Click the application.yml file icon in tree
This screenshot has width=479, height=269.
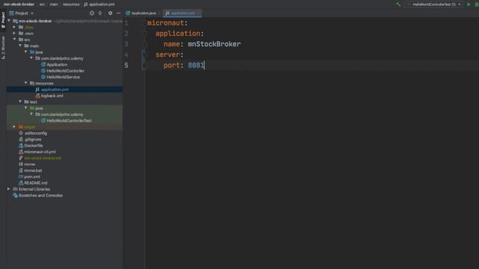37,90
